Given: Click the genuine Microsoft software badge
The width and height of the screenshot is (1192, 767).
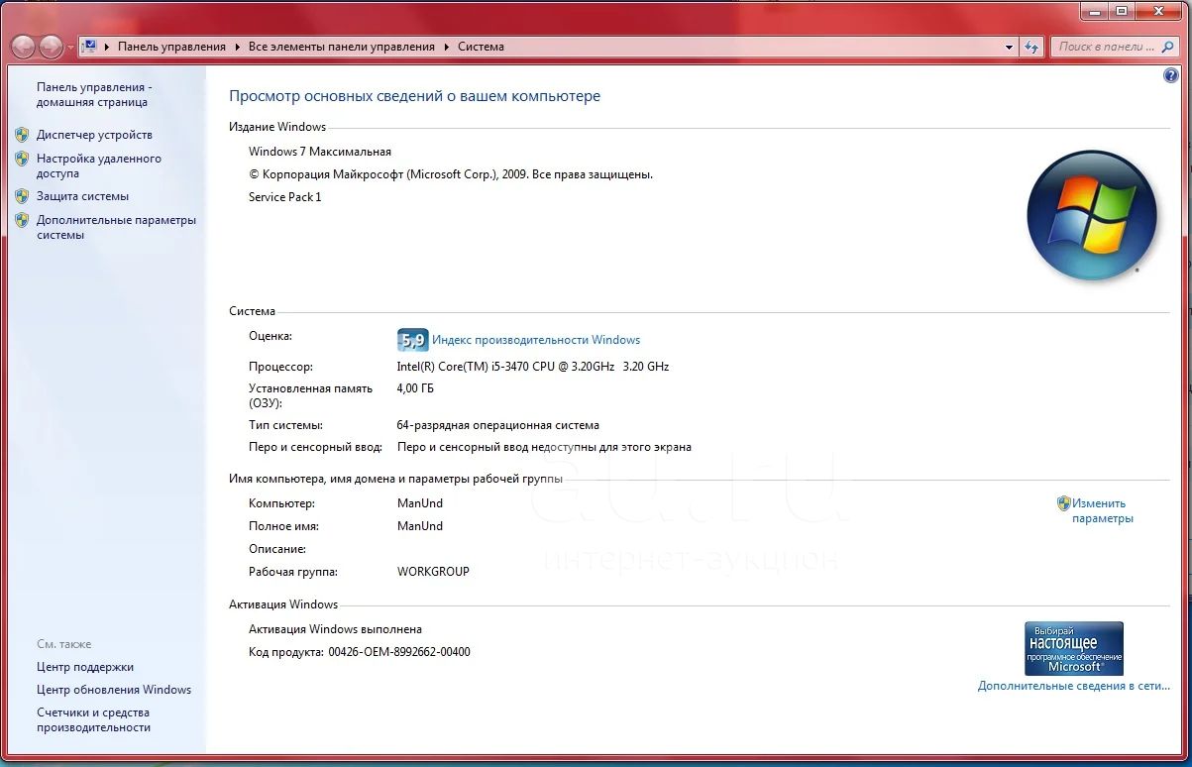Looking at the screenshot, I should coord(1074,649).
